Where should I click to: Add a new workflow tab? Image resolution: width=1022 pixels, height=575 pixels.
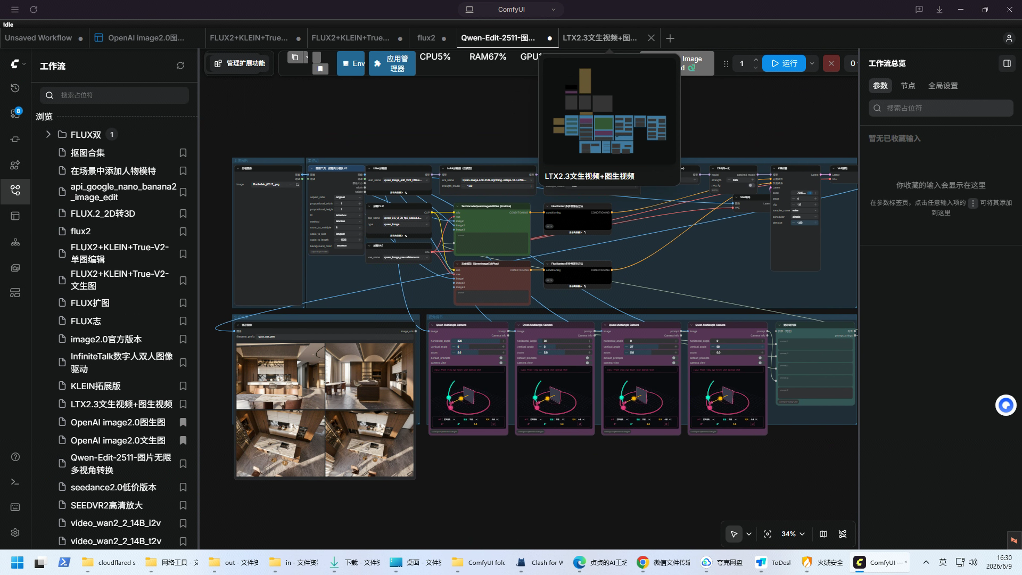[670, 38]
